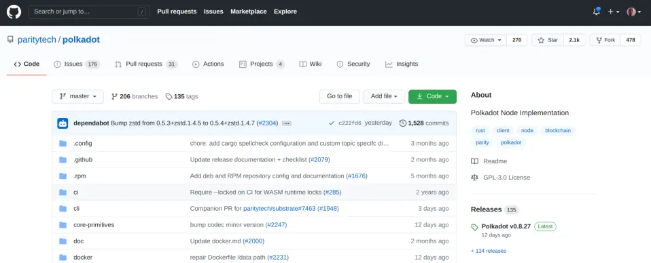Open the notifications bell
The image size is (651, 263).
[597, 12]
